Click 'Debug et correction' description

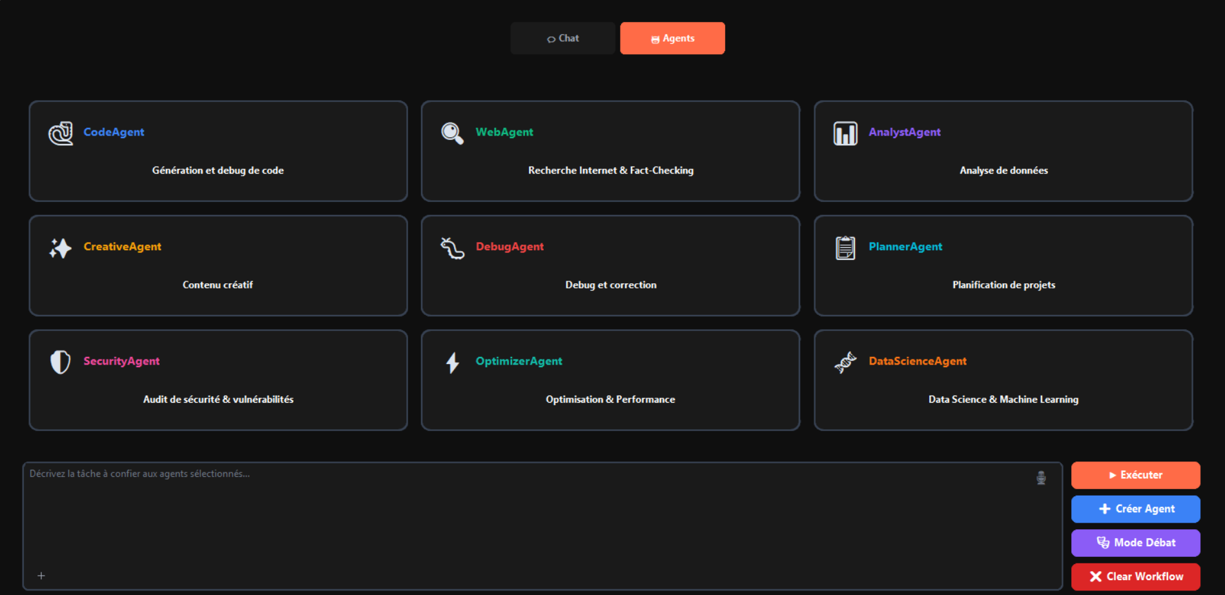point(611,285)
